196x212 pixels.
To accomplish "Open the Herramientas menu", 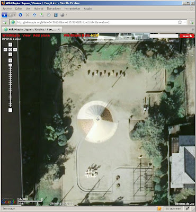I will tap(72, 8).
